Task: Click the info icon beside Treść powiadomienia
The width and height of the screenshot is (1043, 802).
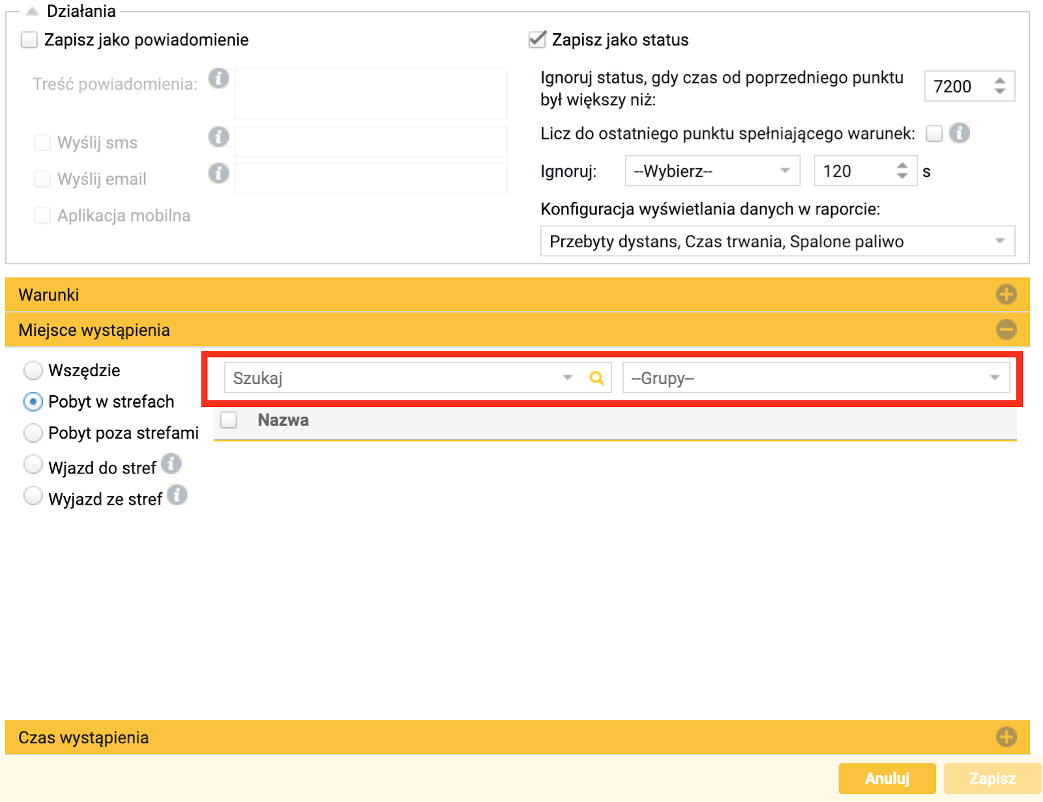Action: click(218, 78)
